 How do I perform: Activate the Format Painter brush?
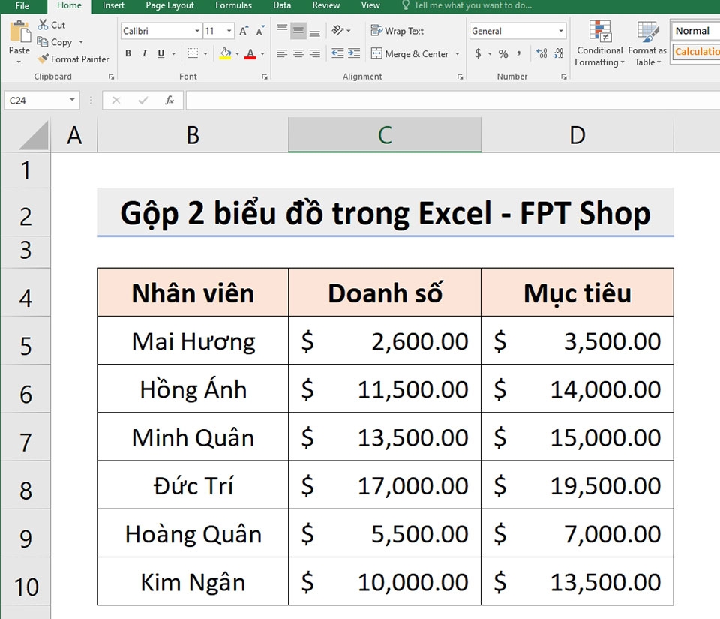pyautogui.click(x=43, y=59)
